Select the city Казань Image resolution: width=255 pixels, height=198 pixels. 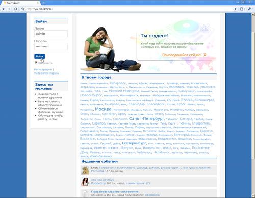pyautogui.click(x=187, y=100)
